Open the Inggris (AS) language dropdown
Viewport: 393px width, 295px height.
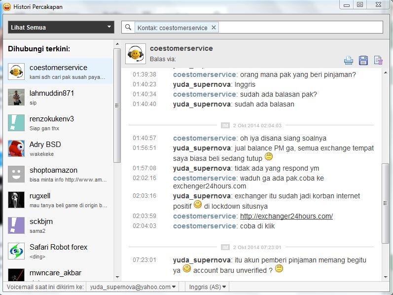pos(208,287)
